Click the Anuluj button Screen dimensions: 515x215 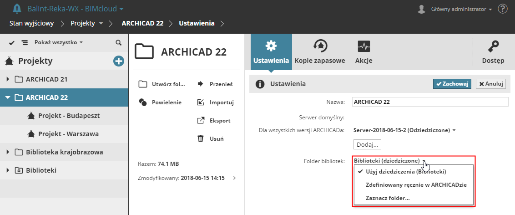tap(491, 84)
